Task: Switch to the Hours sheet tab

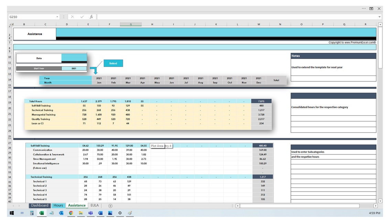Action: [x=58, y=205]
